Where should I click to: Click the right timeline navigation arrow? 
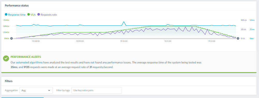tap(238, 38)
